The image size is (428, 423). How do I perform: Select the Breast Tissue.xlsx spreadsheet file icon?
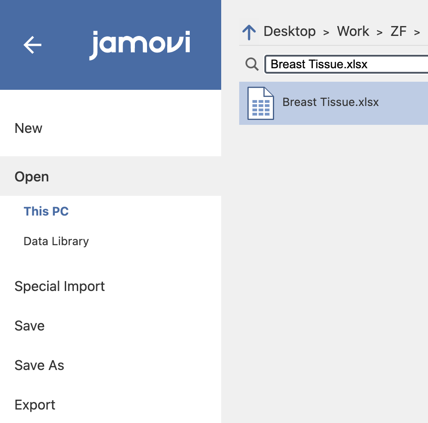(260, 103)
